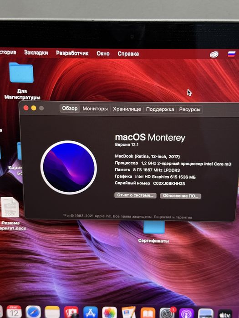The height and width of the screenshot is (318, 239).
Task: Click the 'Серийный номер' label
Action: [132, 183]
